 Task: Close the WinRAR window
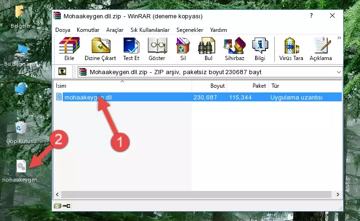332,15
